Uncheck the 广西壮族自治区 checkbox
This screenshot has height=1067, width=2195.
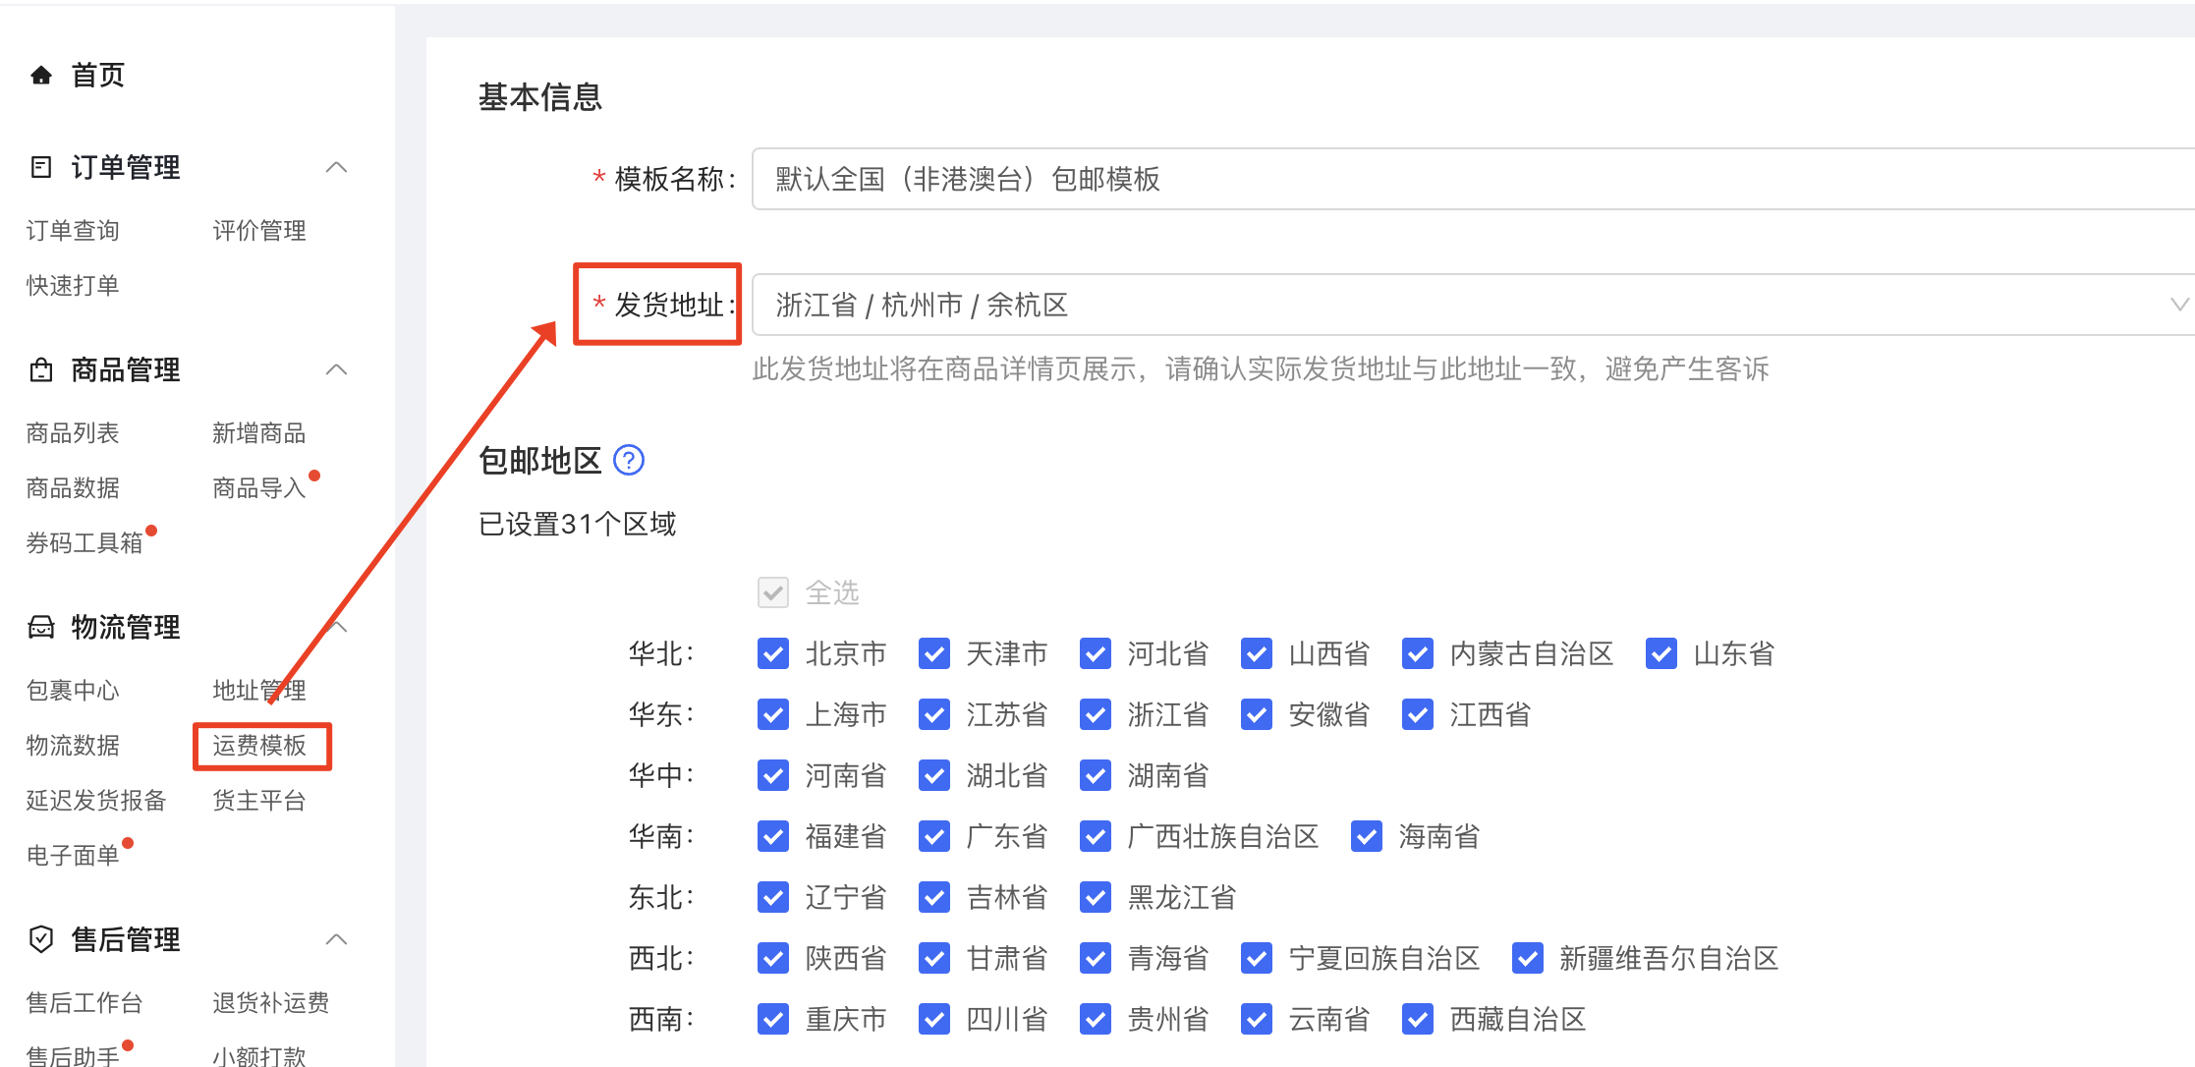(1096, 836)
